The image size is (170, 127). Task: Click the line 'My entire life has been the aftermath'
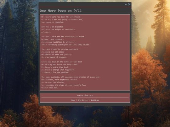(61, 17)
